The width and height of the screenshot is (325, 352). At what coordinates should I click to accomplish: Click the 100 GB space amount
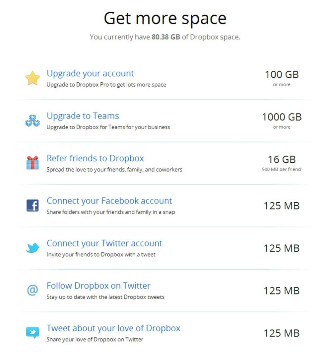click(282, 75)
